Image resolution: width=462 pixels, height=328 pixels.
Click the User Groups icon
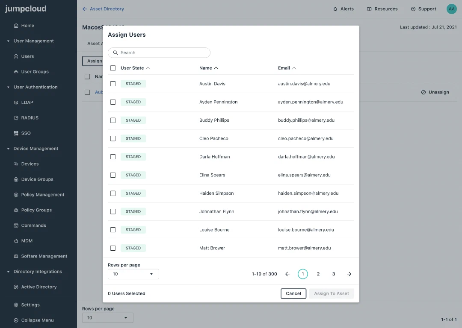tap(16, 72)
